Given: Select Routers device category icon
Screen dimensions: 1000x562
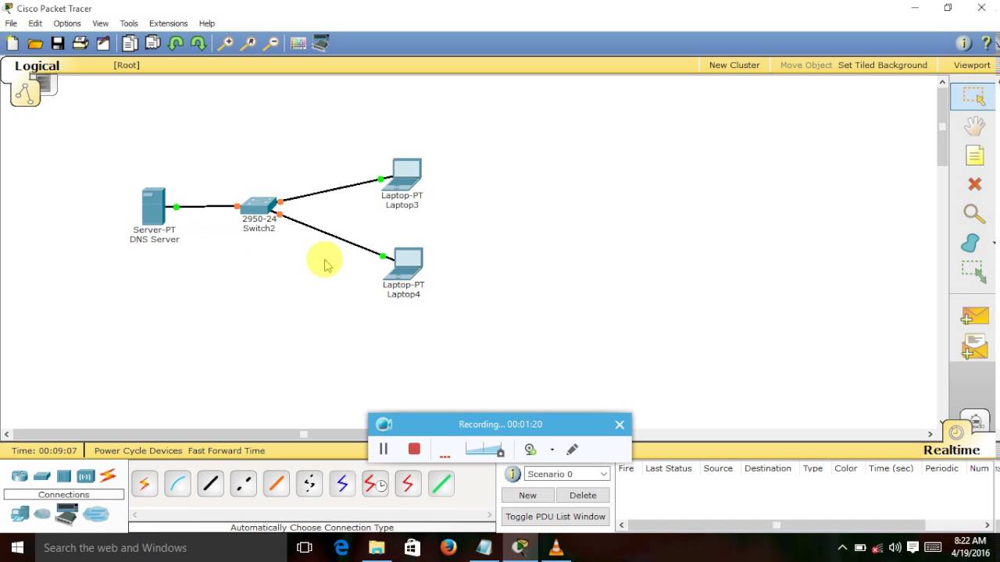Looking at the screenshot, I should tap(20, 476).
